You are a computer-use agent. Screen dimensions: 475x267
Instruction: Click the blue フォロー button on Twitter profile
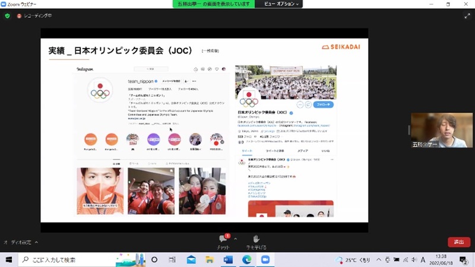click(323, 104)
